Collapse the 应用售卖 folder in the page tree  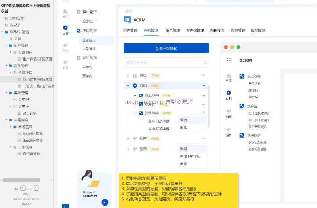click(6, 120)
